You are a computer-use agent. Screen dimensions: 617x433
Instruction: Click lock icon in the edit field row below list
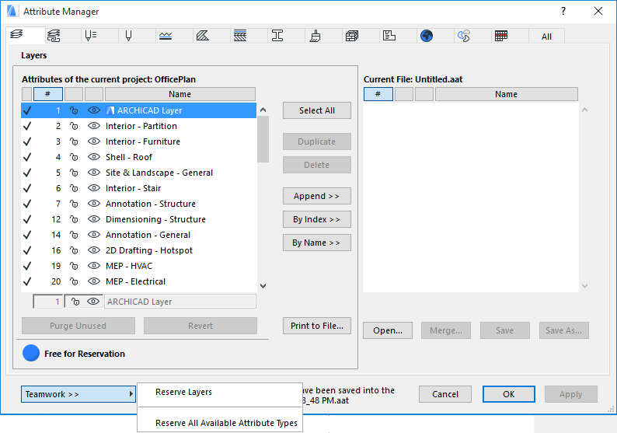(75, 302)
